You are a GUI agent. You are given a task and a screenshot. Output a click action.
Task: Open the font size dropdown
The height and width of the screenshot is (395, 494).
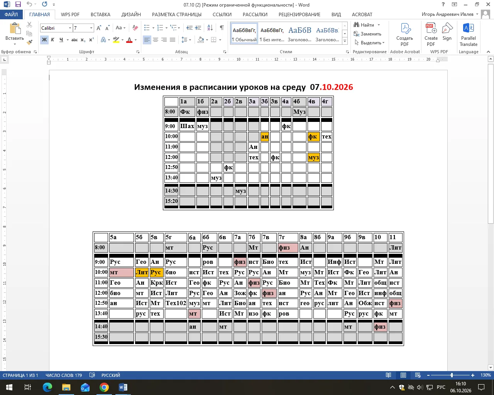click(x=91, y=28)
